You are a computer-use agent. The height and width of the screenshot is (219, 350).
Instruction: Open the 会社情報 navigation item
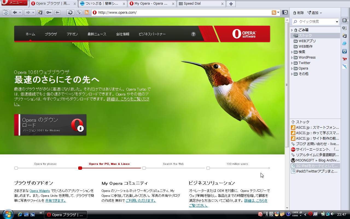tap(123, 34)
